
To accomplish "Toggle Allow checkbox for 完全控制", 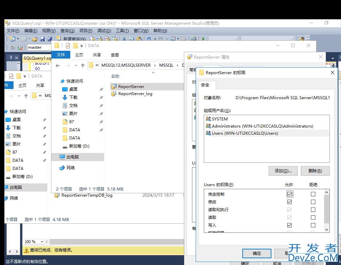I will [289, 194].
